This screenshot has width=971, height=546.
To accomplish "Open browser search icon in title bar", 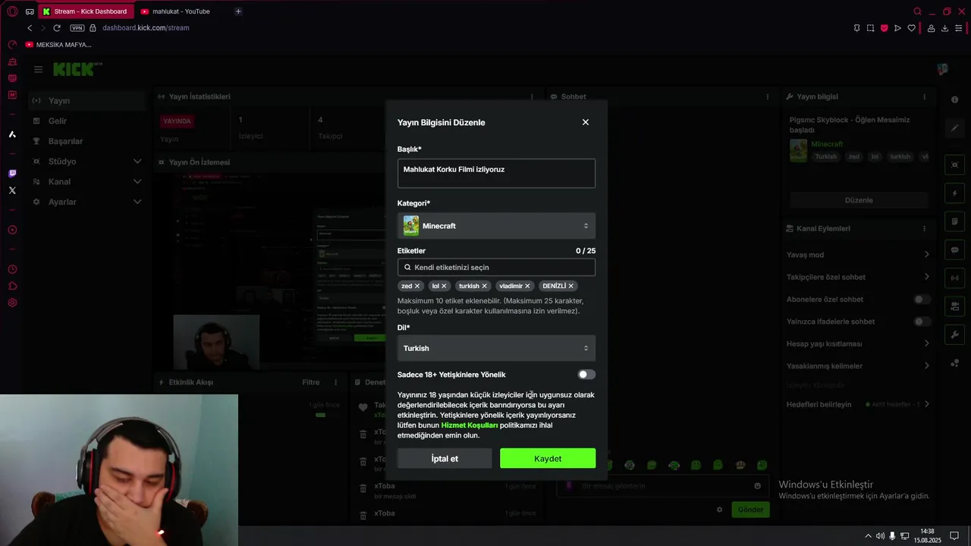I will tap(917, 11).
